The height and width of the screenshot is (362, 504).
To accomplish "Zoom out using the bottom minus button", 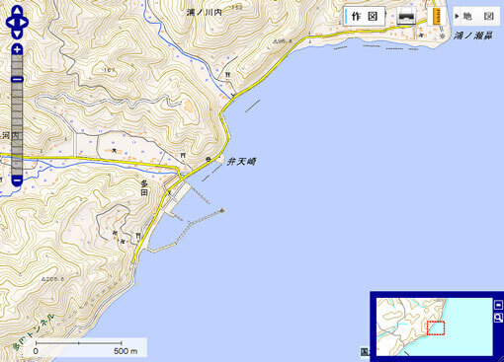I will 17,181.
